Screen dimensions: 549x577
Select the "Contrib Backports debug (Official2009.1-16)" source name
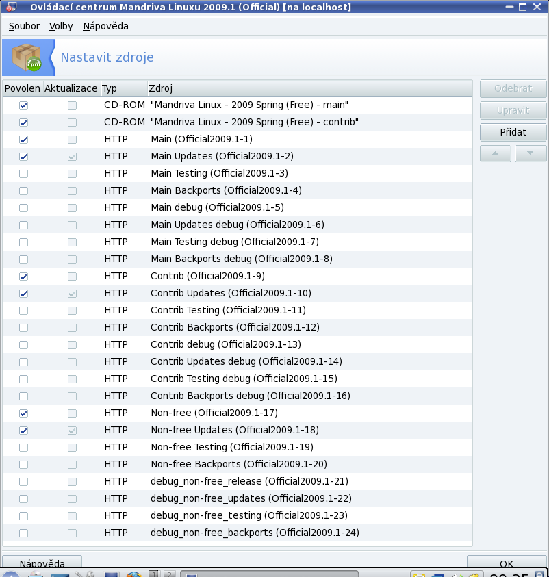[251, 396]
